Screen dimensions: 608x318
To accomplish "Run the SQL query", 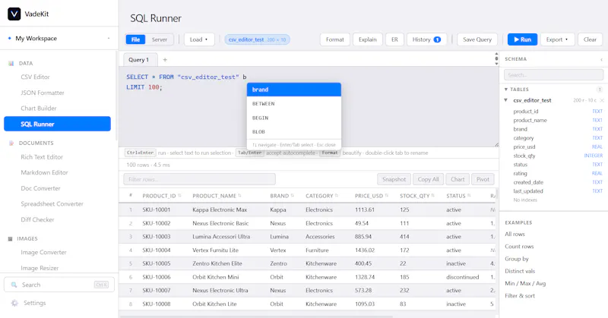I will pyautogui.click(x=522, y=39).
